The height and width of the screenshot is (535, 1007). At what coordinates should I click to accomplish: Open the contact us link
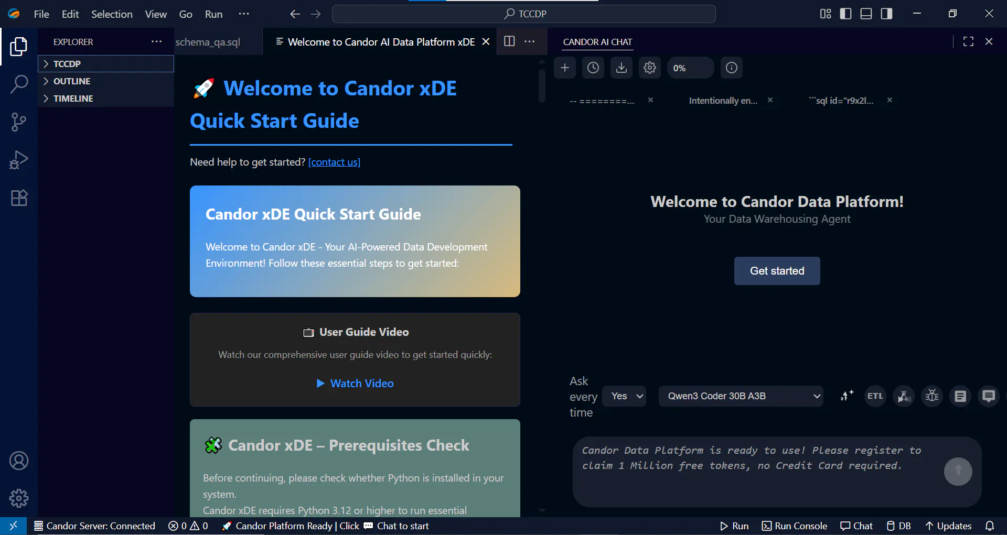tap(334, 162)
